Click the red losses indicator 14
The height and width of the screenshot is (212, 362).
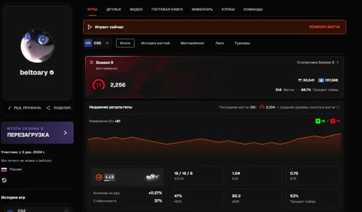(x=335, y=121)
